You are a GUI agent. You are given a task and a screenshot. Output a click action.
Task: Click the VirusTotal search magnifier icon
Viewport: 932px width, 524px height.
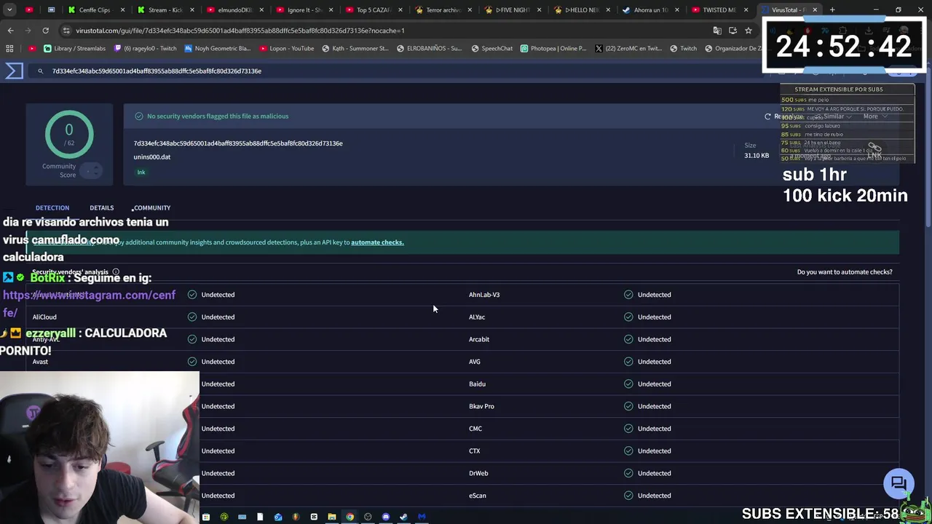click(40, 71)
